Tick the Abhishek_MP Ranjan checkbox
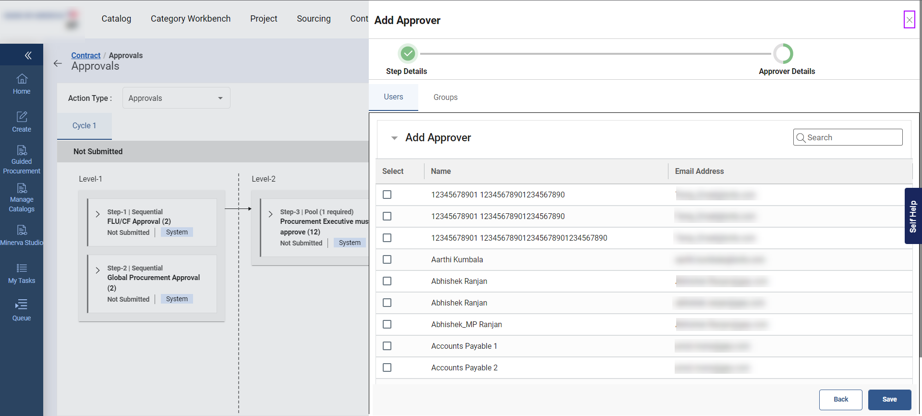 [x=387, y=324]
